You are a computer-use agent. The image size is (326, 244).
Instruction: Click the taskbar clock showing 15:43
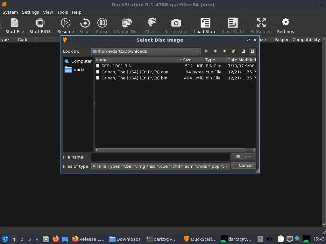click(x=318, y=239)
